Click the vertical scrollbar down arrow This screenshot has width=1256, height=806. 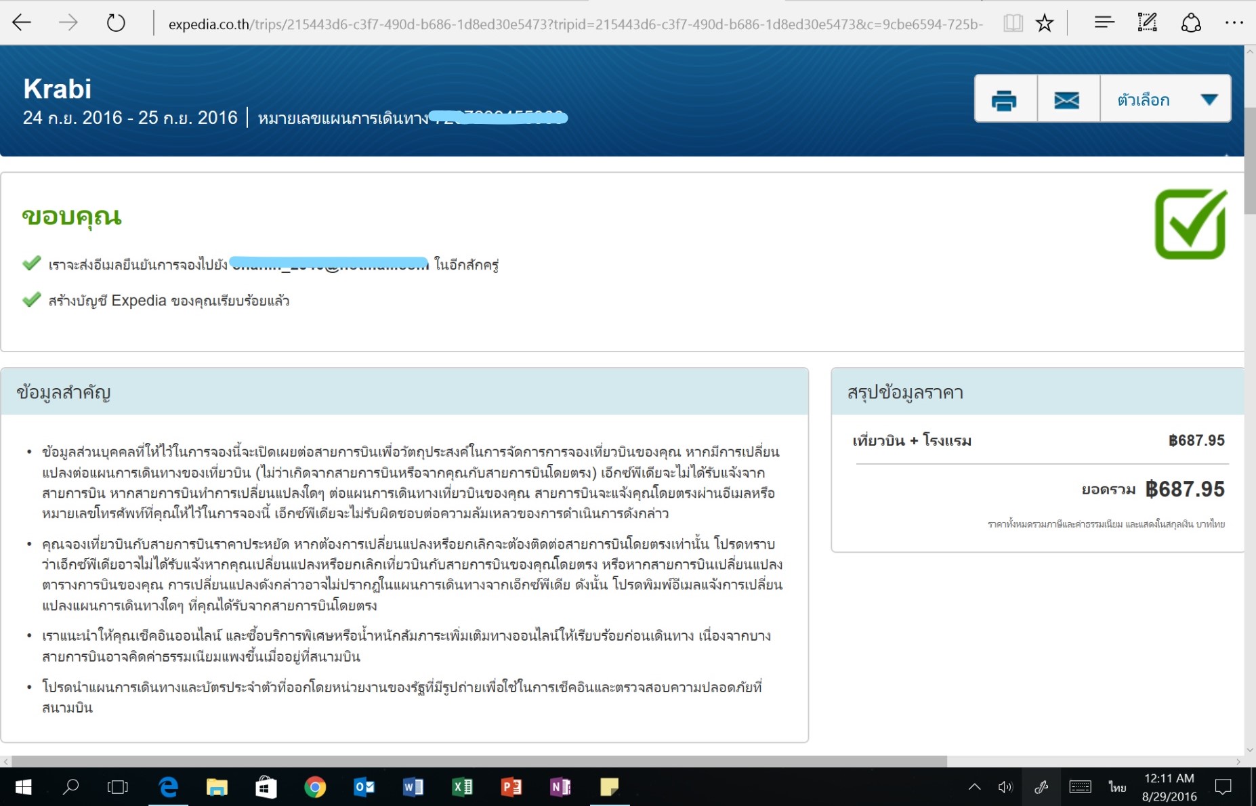pyautogui.click(x=1250, y=750)
